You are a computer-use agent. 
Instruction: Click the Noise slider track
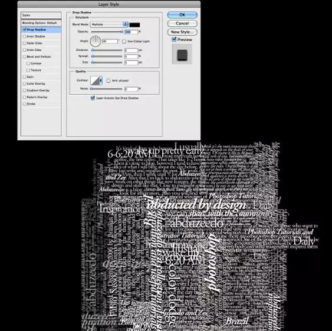[107, 89]
